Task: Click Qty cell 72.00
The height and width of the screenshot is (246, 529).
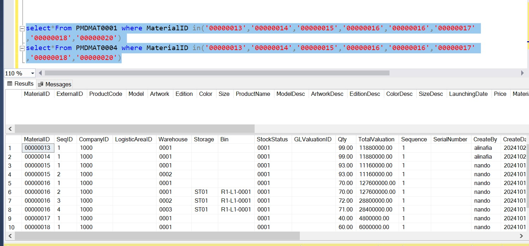Action: click(x=345, y=201)
